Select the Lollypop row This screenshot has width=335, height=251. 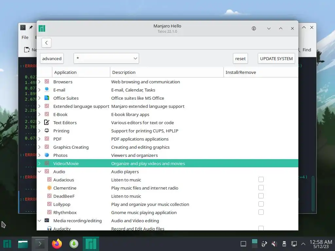(167, 204)
